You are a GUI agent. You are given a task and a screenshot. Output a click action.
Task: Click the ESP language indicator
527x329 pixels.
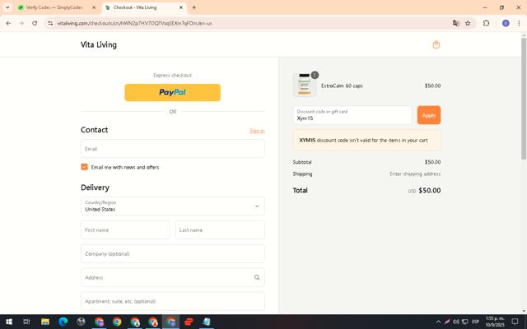click(476, 322)
